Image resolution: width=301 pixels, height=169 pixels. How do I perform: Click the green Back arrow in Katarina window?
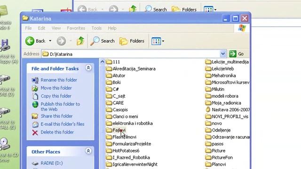[30, 41]
